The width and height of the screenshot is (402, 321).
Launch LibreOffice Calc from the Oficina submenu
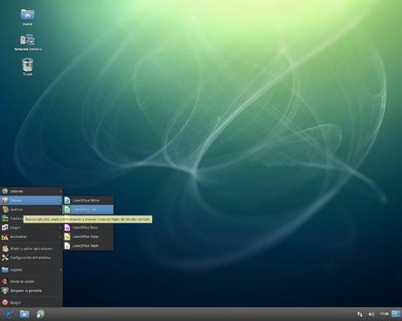tap(88, 209)
